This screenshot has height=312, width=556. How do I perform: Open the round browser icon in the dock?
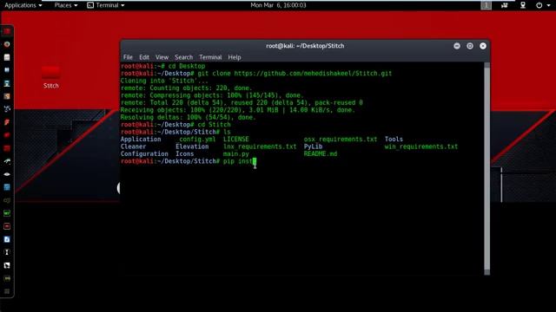(x=7, y=44)
